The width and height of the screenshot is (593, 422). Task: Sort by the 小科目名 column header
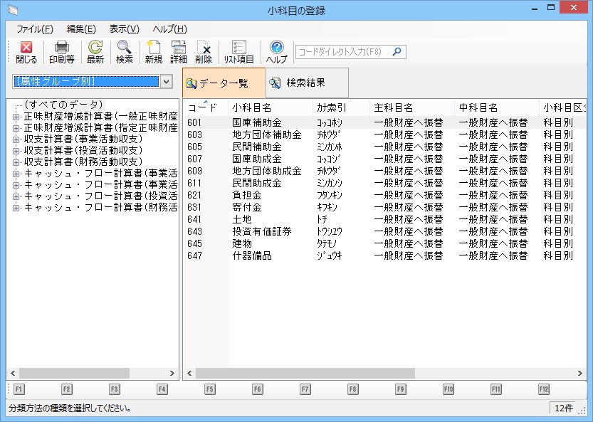pyautogui.click(x=252, y=108)
